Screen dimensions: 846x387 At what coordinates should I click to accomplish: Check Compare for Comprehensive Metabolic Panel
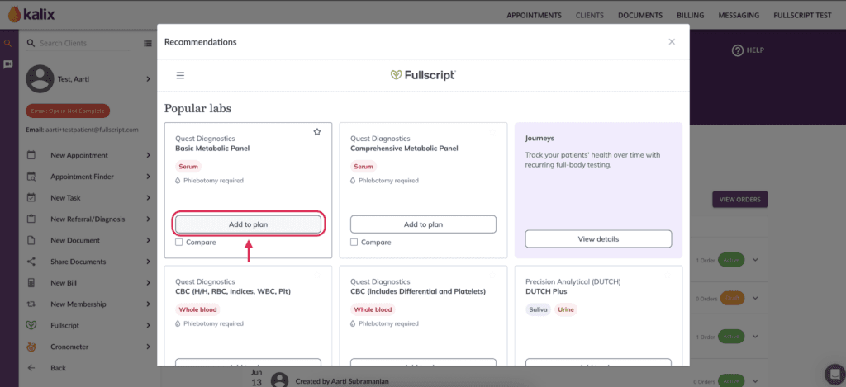354,243
